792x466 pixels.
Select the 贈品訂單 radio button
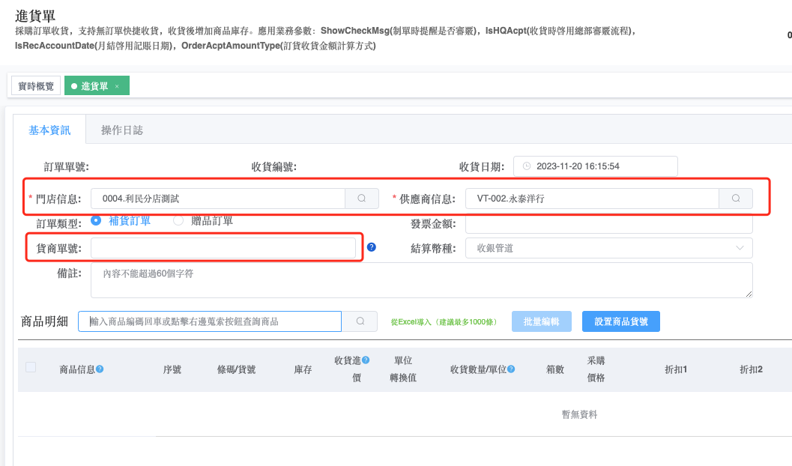pos(178,220)
